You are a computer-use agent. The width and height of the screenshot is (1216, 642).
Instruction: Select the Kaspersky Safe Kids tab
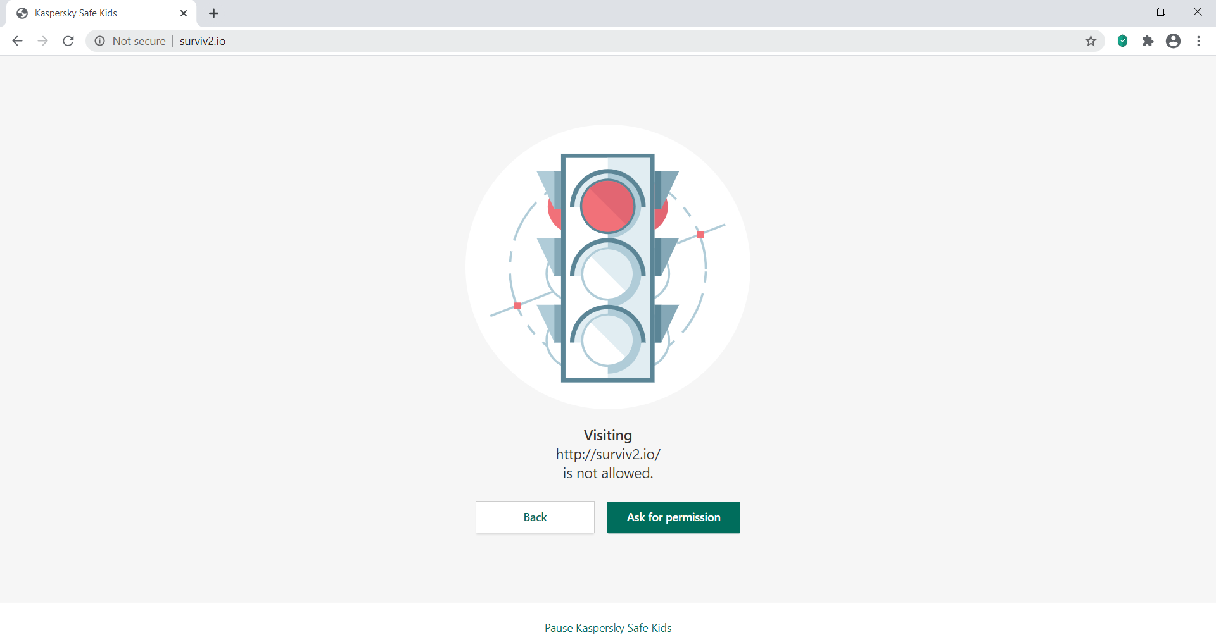click(101, 13)
